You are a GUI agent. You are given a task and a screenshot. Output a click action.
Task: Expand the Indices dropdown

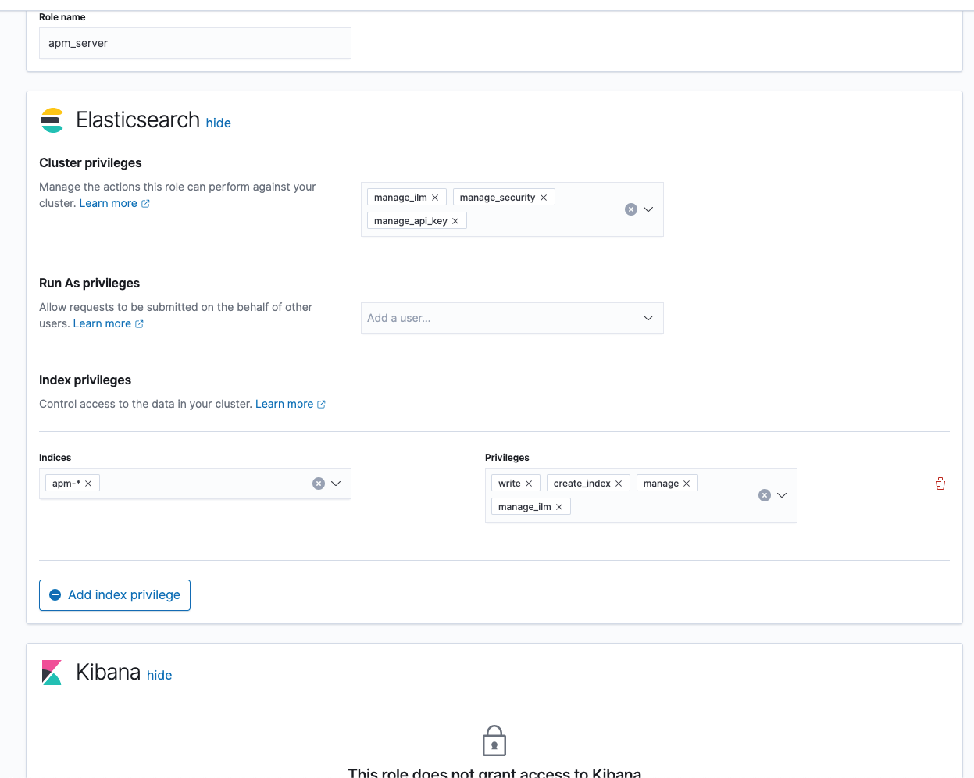pyautogui.click(x=336, y=484)
